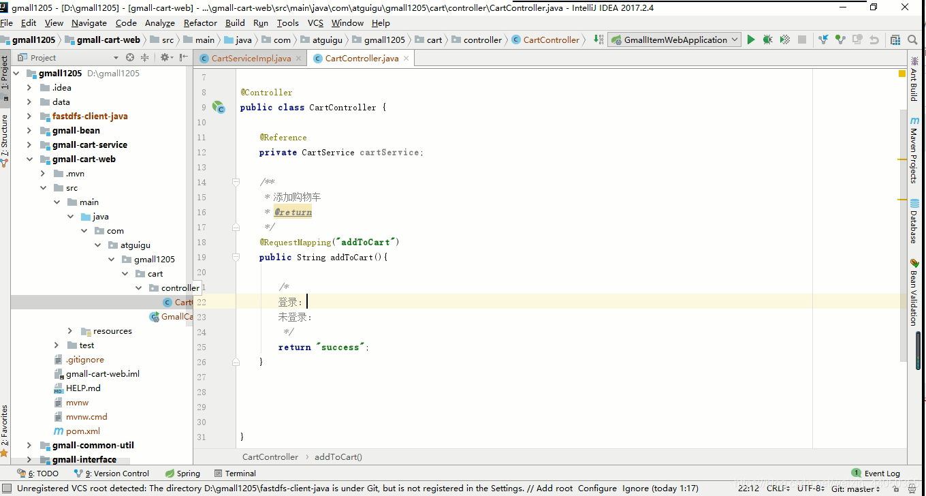This screenshot has width=926, height=496.
Task: Open the Navigate menu
Action: click(89, 22)
